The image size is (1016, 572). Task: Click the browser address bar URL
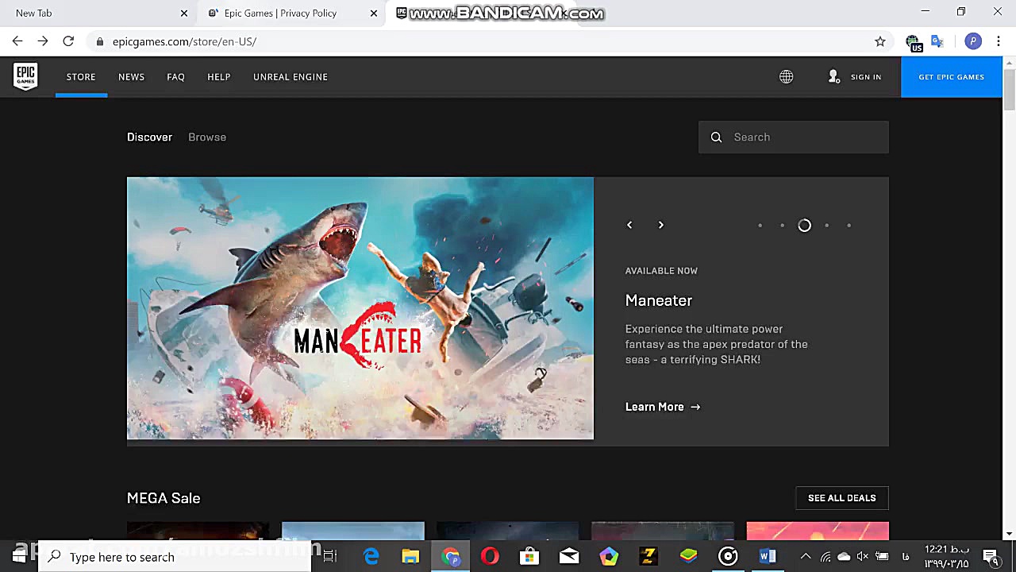pos(184,41)
